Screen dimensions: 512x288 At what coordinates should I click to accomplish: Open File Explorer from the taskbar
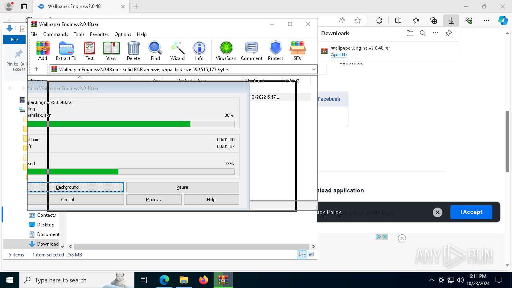184,280
